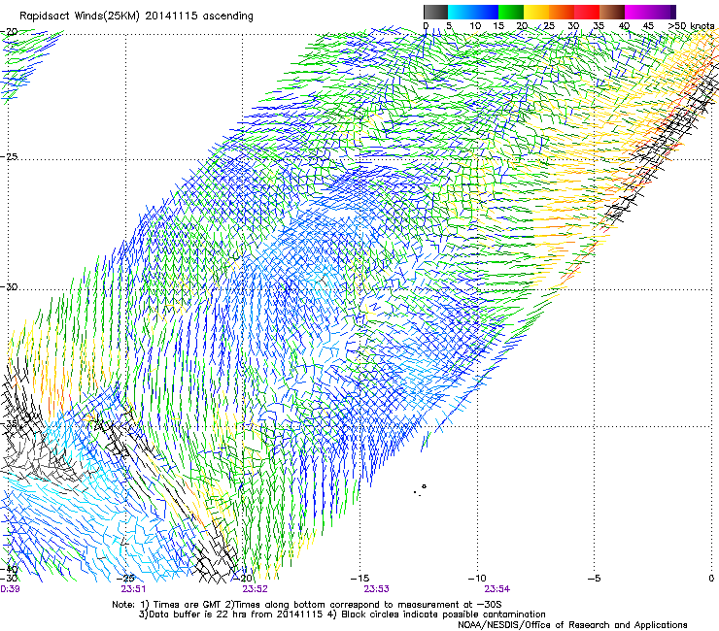Click the '23:53' swath time label
This screenshot has width=719, height=631.
click(x=376, y=589)
